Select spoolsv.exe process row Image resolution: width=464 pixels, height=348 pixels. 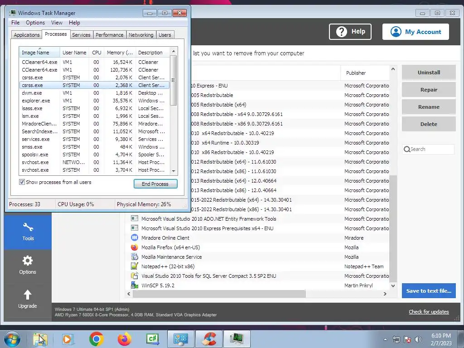[94, 155]
